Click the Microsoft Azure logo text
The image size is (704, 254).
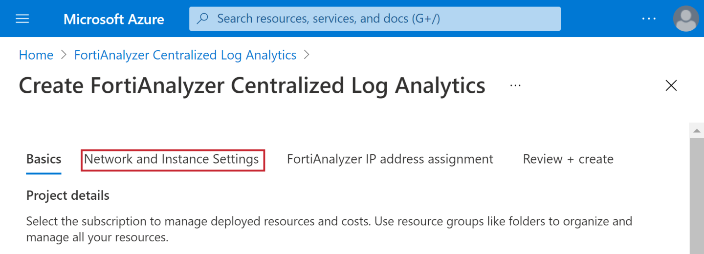tap(113, 19)
